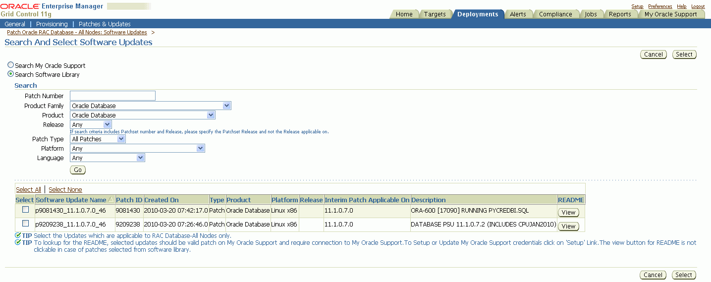Open the Product dropdown

[143, 115]
